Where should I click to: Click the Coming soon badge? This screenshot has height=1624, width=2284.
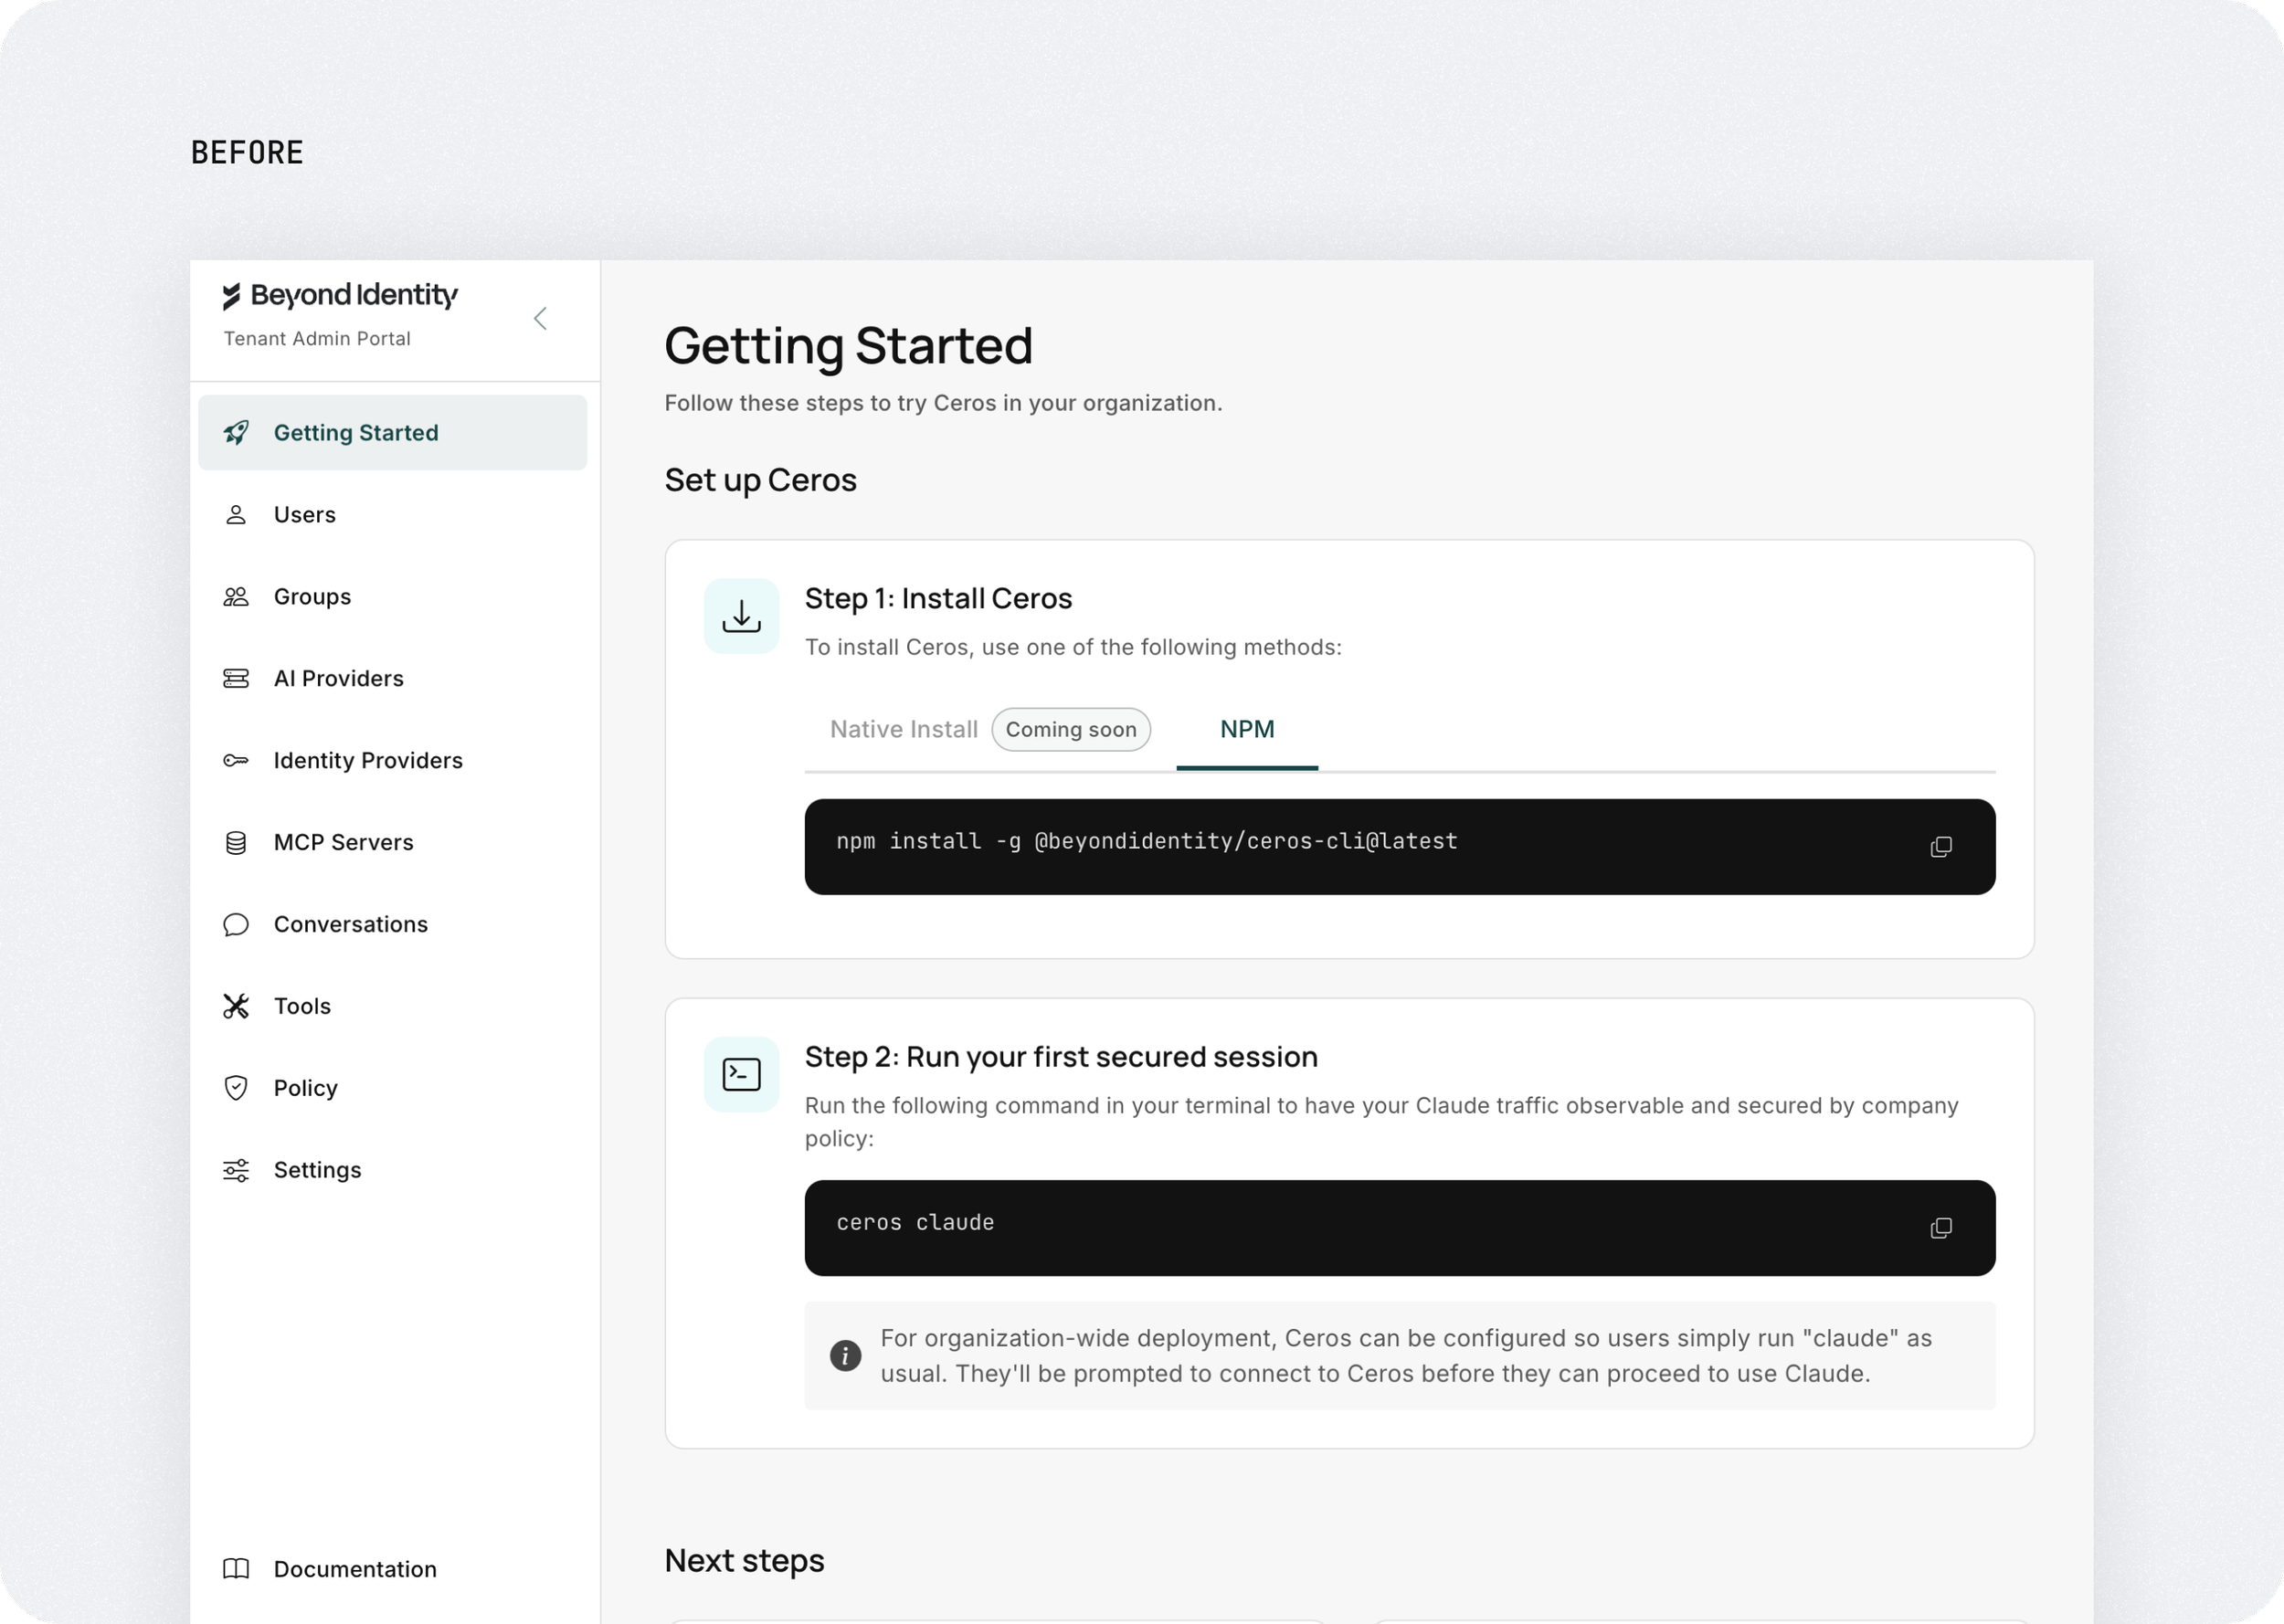(x=1071, y=730)
